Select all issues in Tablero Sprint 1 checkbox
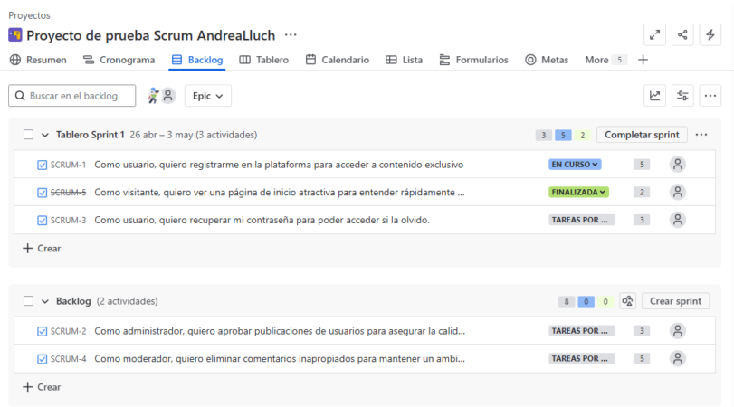 [x=29, y=135]
